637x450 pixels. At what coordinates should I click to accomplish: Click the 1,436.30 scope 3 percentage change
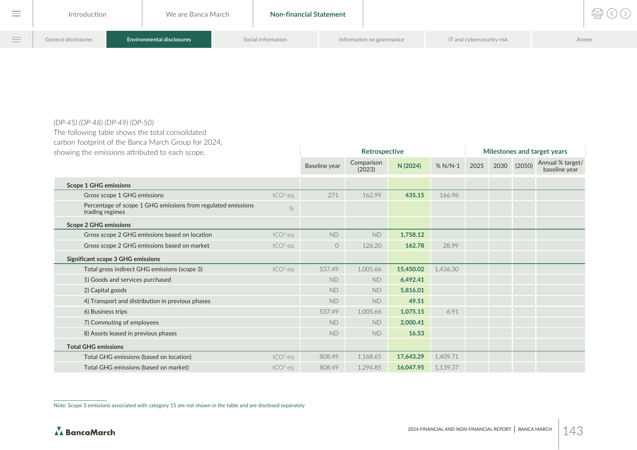tap(447, 269)
